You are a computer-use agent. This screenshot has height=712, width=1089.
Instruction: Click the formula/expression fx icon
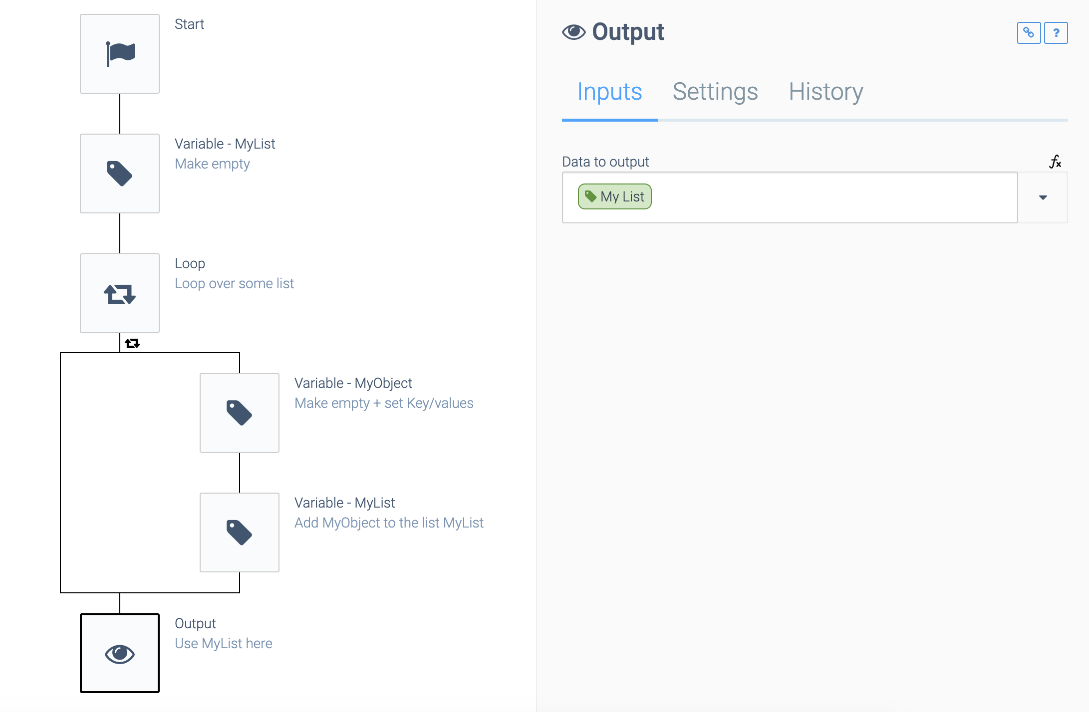point(1055,162)
